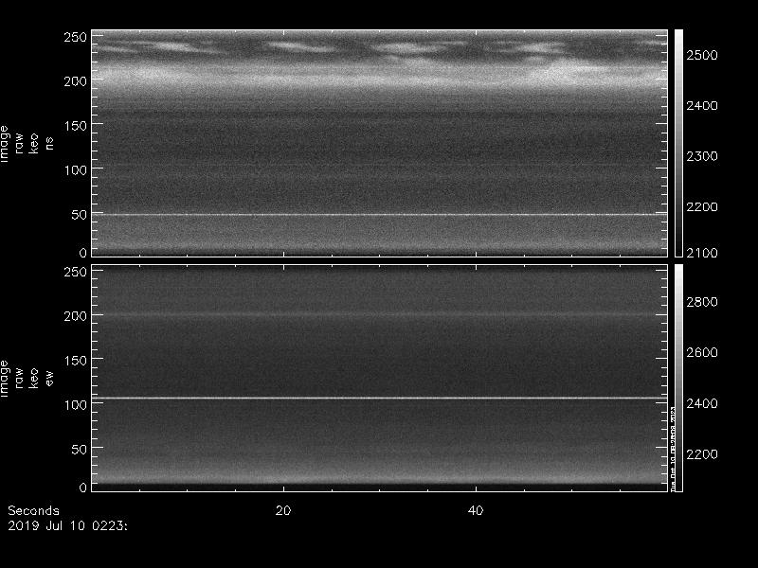Click the 100 label on ew keogram axis

click(x=76, y=405)
